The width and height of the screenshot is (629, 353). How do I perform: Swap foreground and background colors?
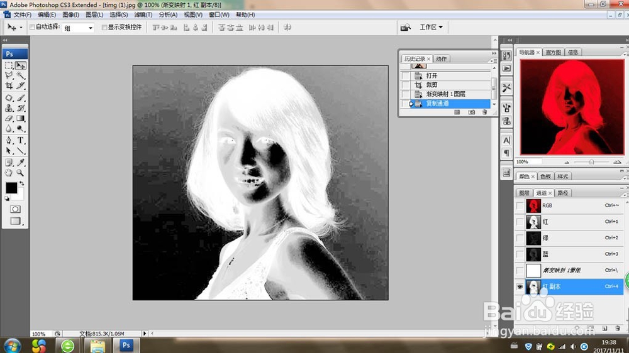pos(22,183)
